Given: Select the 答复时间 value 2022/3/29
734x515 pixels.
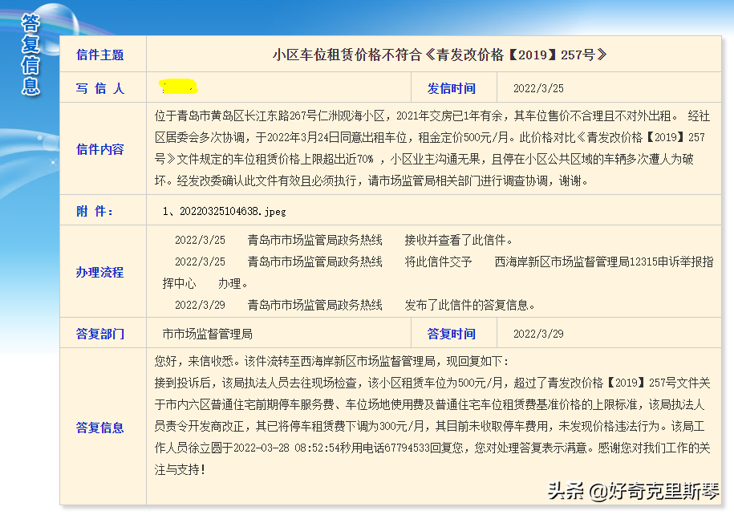Looking at the screenshot, I should (538, 334).
